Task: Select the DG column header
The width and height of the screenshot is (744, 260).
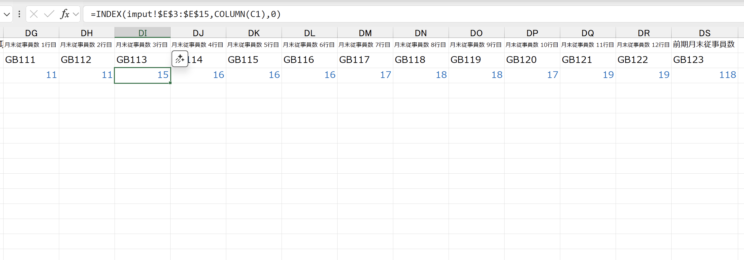Action: pyautogui.click(x=31, y=33)
